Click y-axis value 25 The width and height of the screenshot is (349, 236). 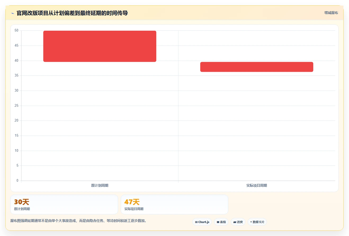tap(16, 106)
